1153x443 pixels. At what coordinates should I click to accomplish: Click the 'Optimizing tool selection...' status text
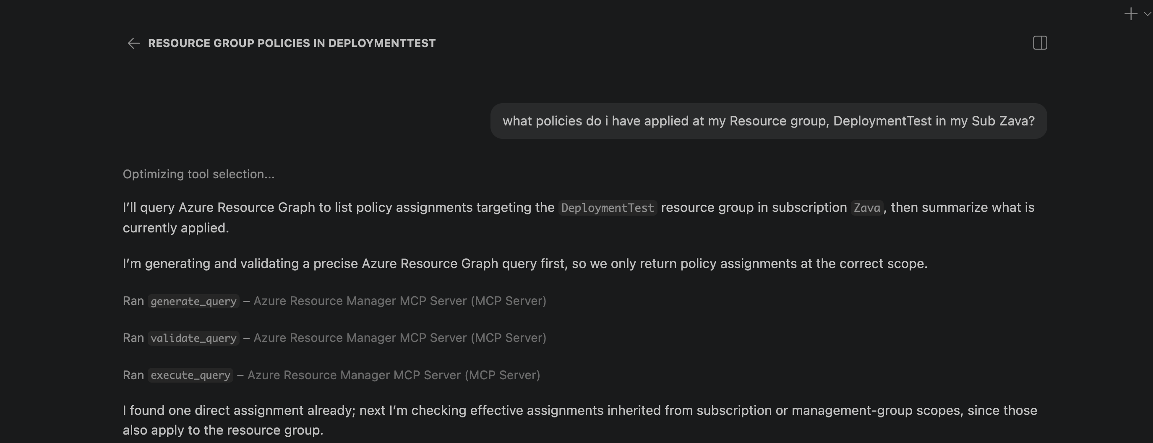point(199,174)
